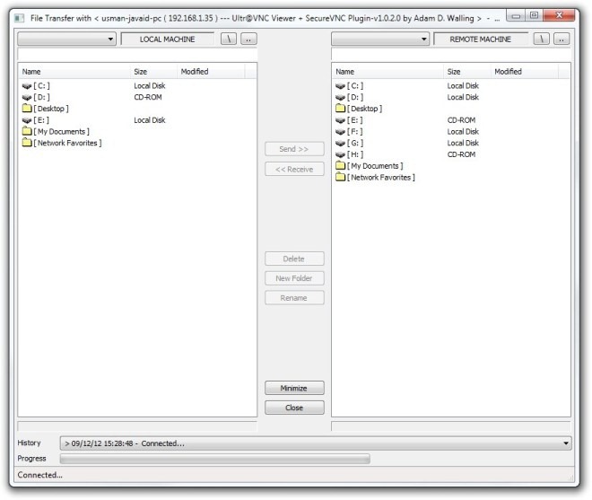Select remote G: drive icon
Viewport: 592px width, 500px height.
(341, 144)
